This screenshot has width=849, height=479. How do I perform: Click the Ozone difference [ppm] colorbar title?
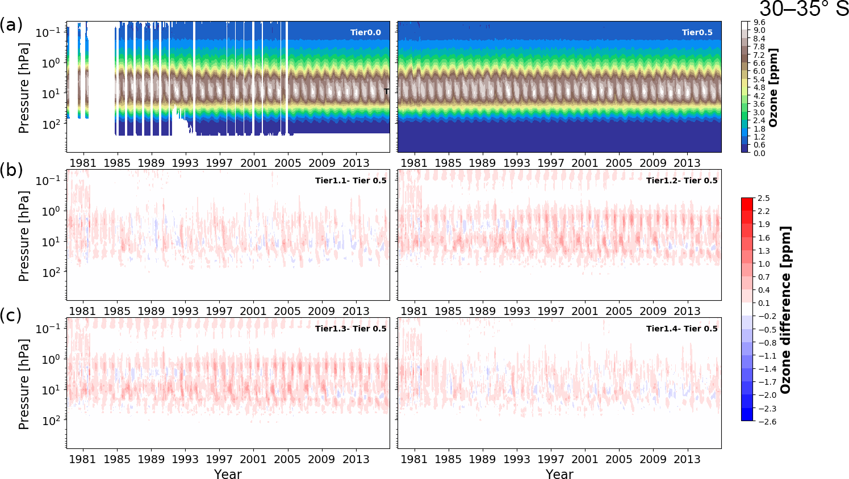[x=785, y=309]
